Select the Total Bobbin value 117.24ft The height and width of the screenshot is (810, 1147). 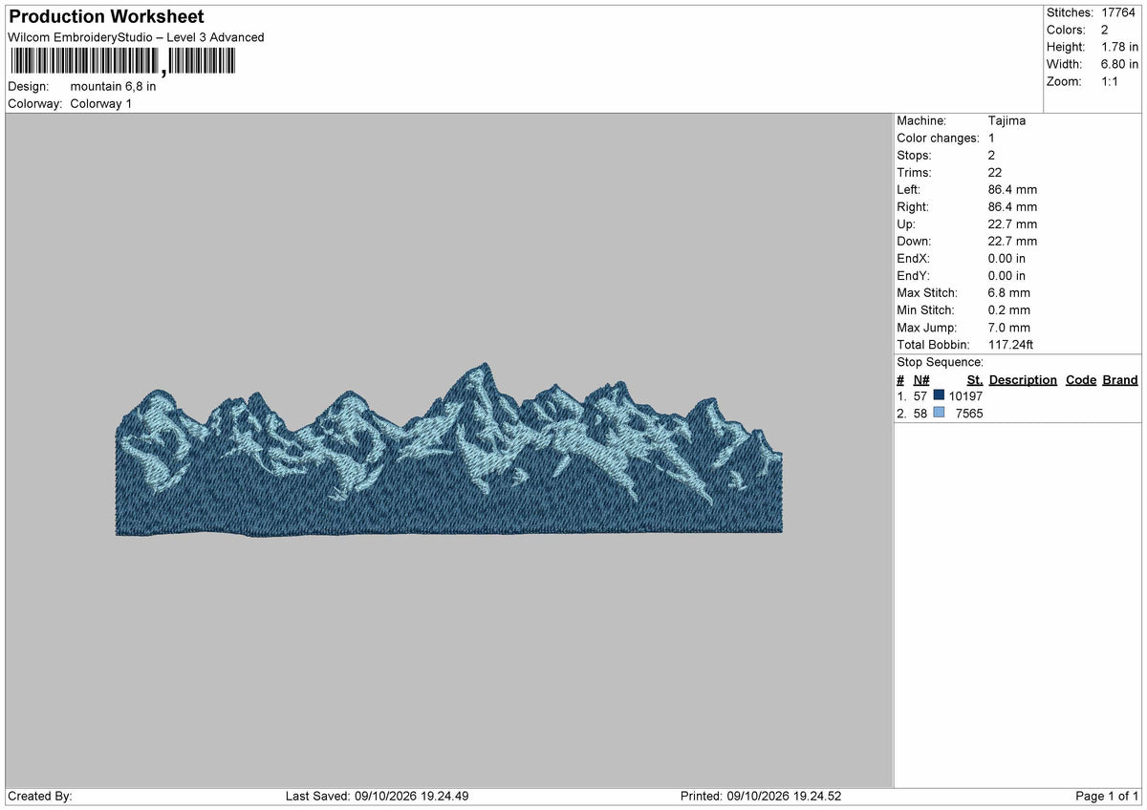tap(1011, 345)
